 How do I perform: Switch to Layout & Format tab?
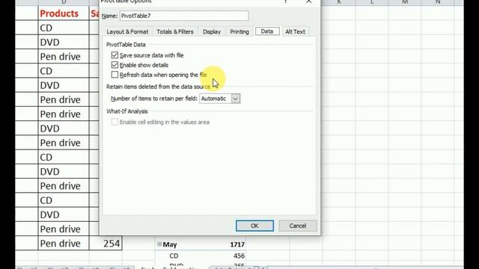click(127, 31)
